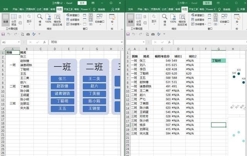Click the Zoom (缩放) magnifier in left window
Viewport: 247px width, 156px height.
point(40,20)
